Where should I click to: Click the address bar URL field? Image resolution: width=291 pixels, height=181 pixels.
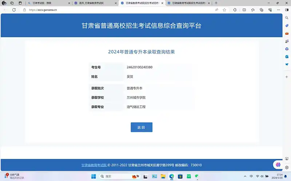109,10
